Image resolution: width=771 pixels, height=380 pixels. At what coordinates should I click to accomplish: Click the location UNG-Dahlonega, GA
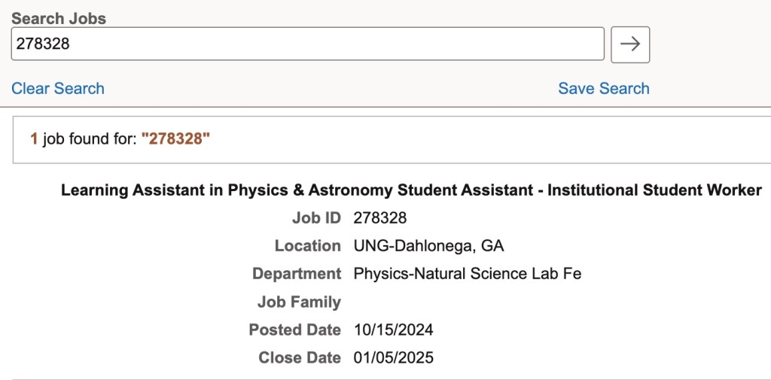click(428, 246)
